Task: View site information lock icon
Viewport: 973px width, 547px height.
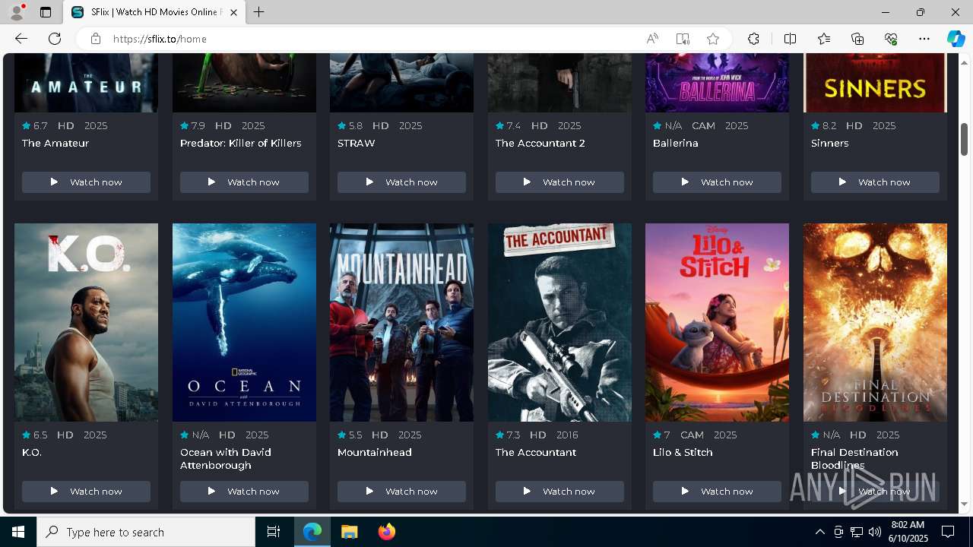Action: click(96, 39)
